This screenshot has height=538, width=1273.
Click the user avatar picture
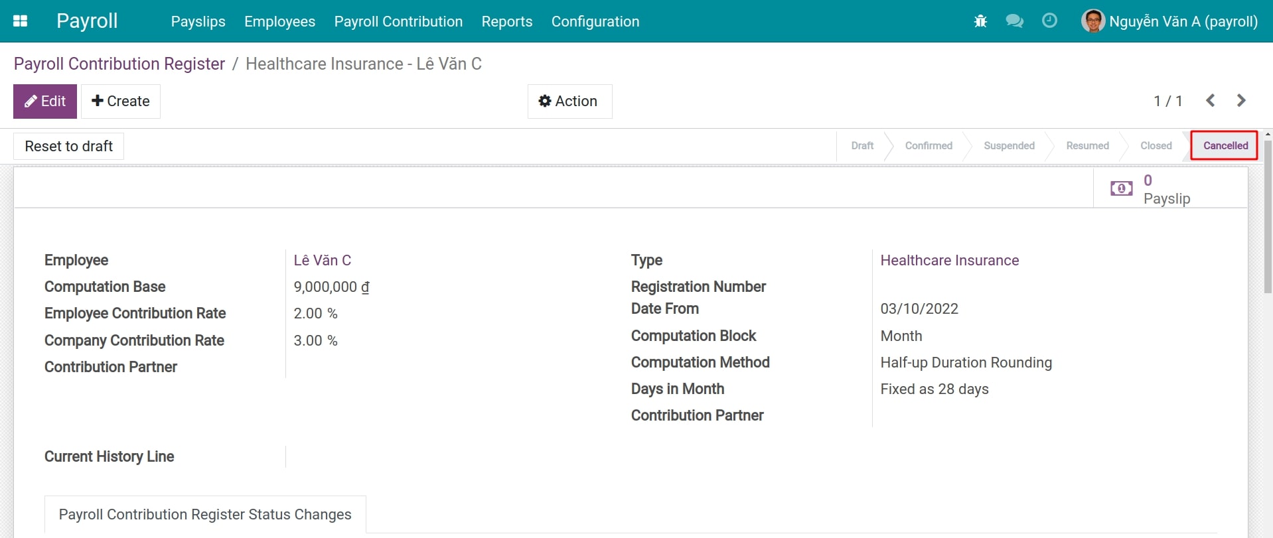pos(1092,21)
